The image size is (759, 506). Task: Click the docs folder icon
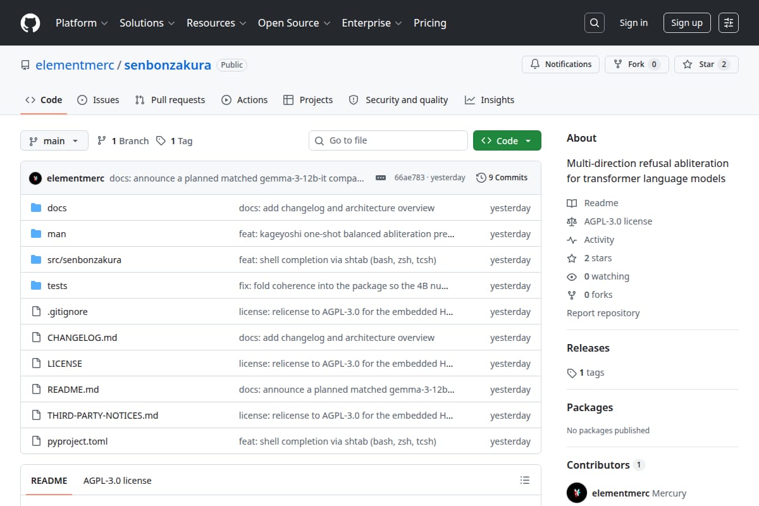click(36, 208)
